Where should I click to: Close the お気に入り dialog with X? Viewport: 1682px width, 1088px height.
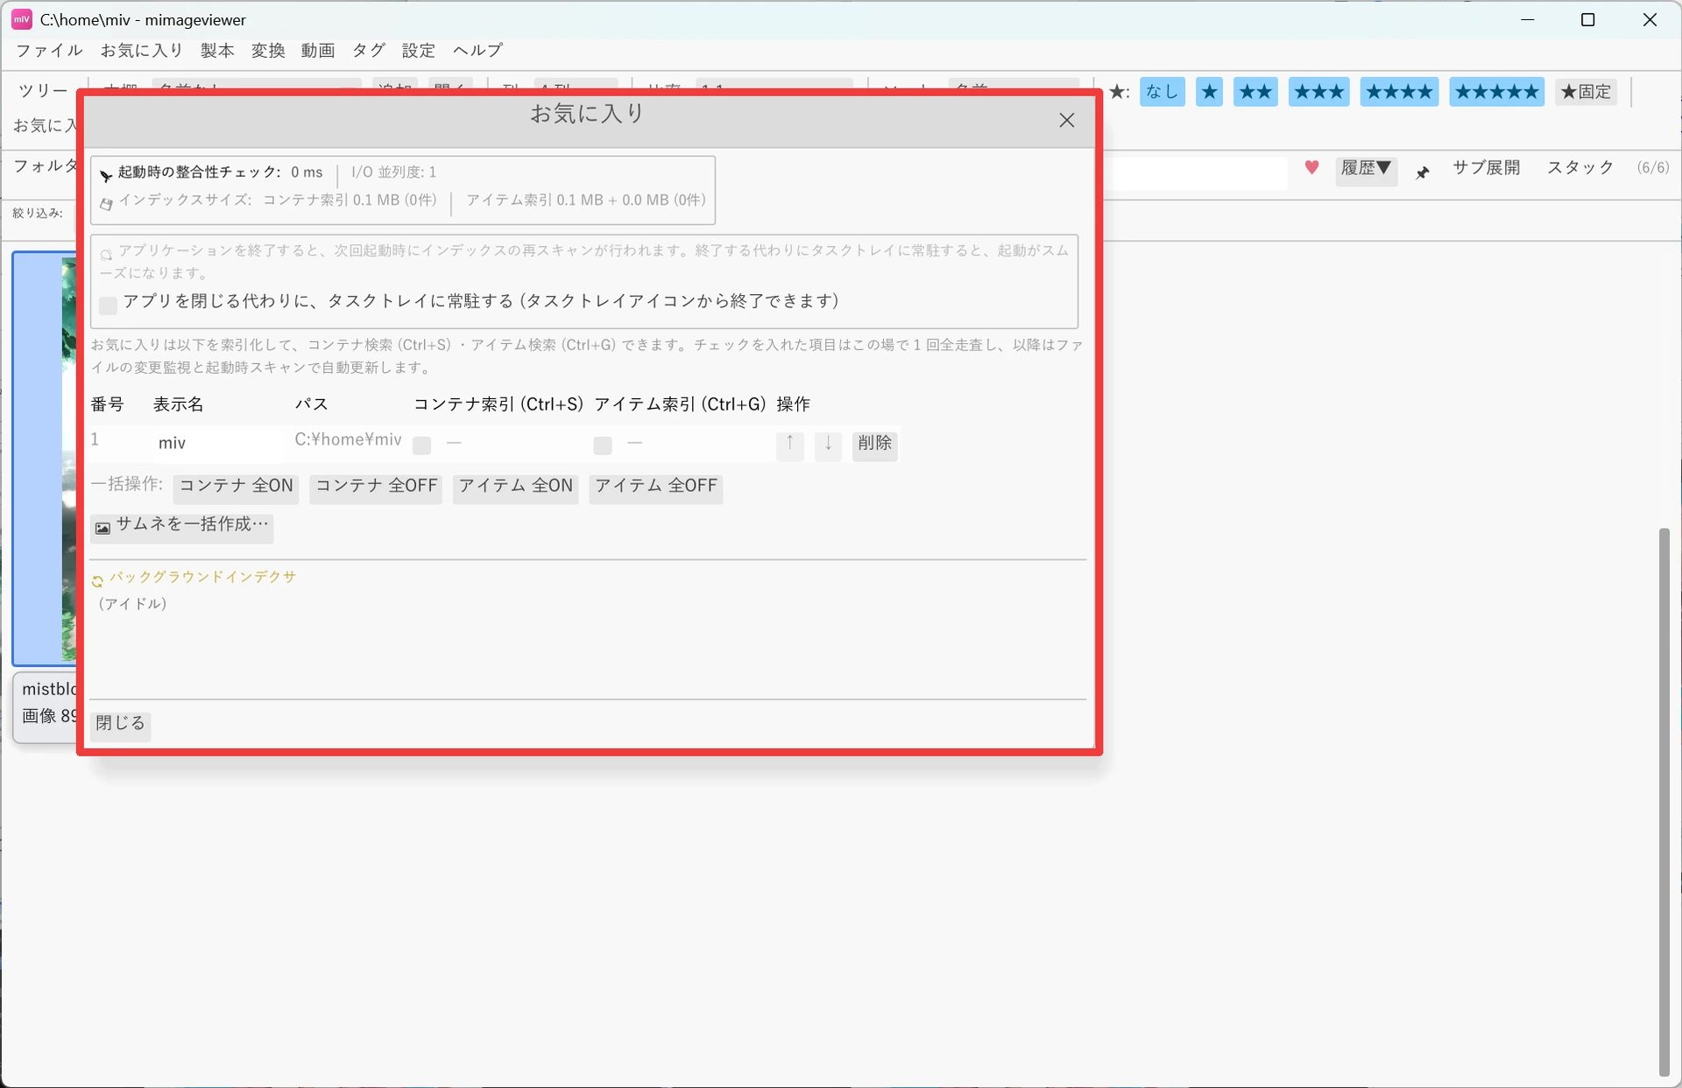pos(1066,121)
